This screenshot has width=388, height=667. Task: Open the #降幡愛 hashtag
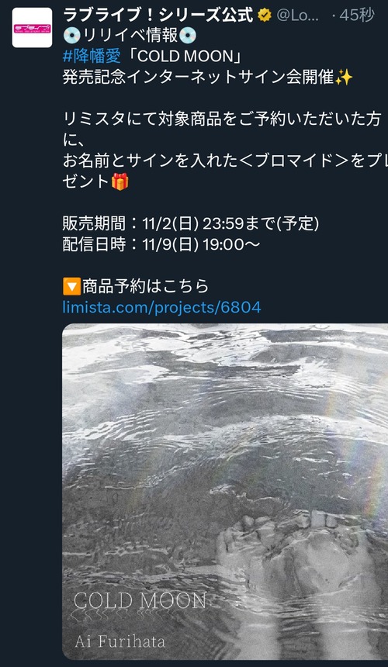pos(92,57)
